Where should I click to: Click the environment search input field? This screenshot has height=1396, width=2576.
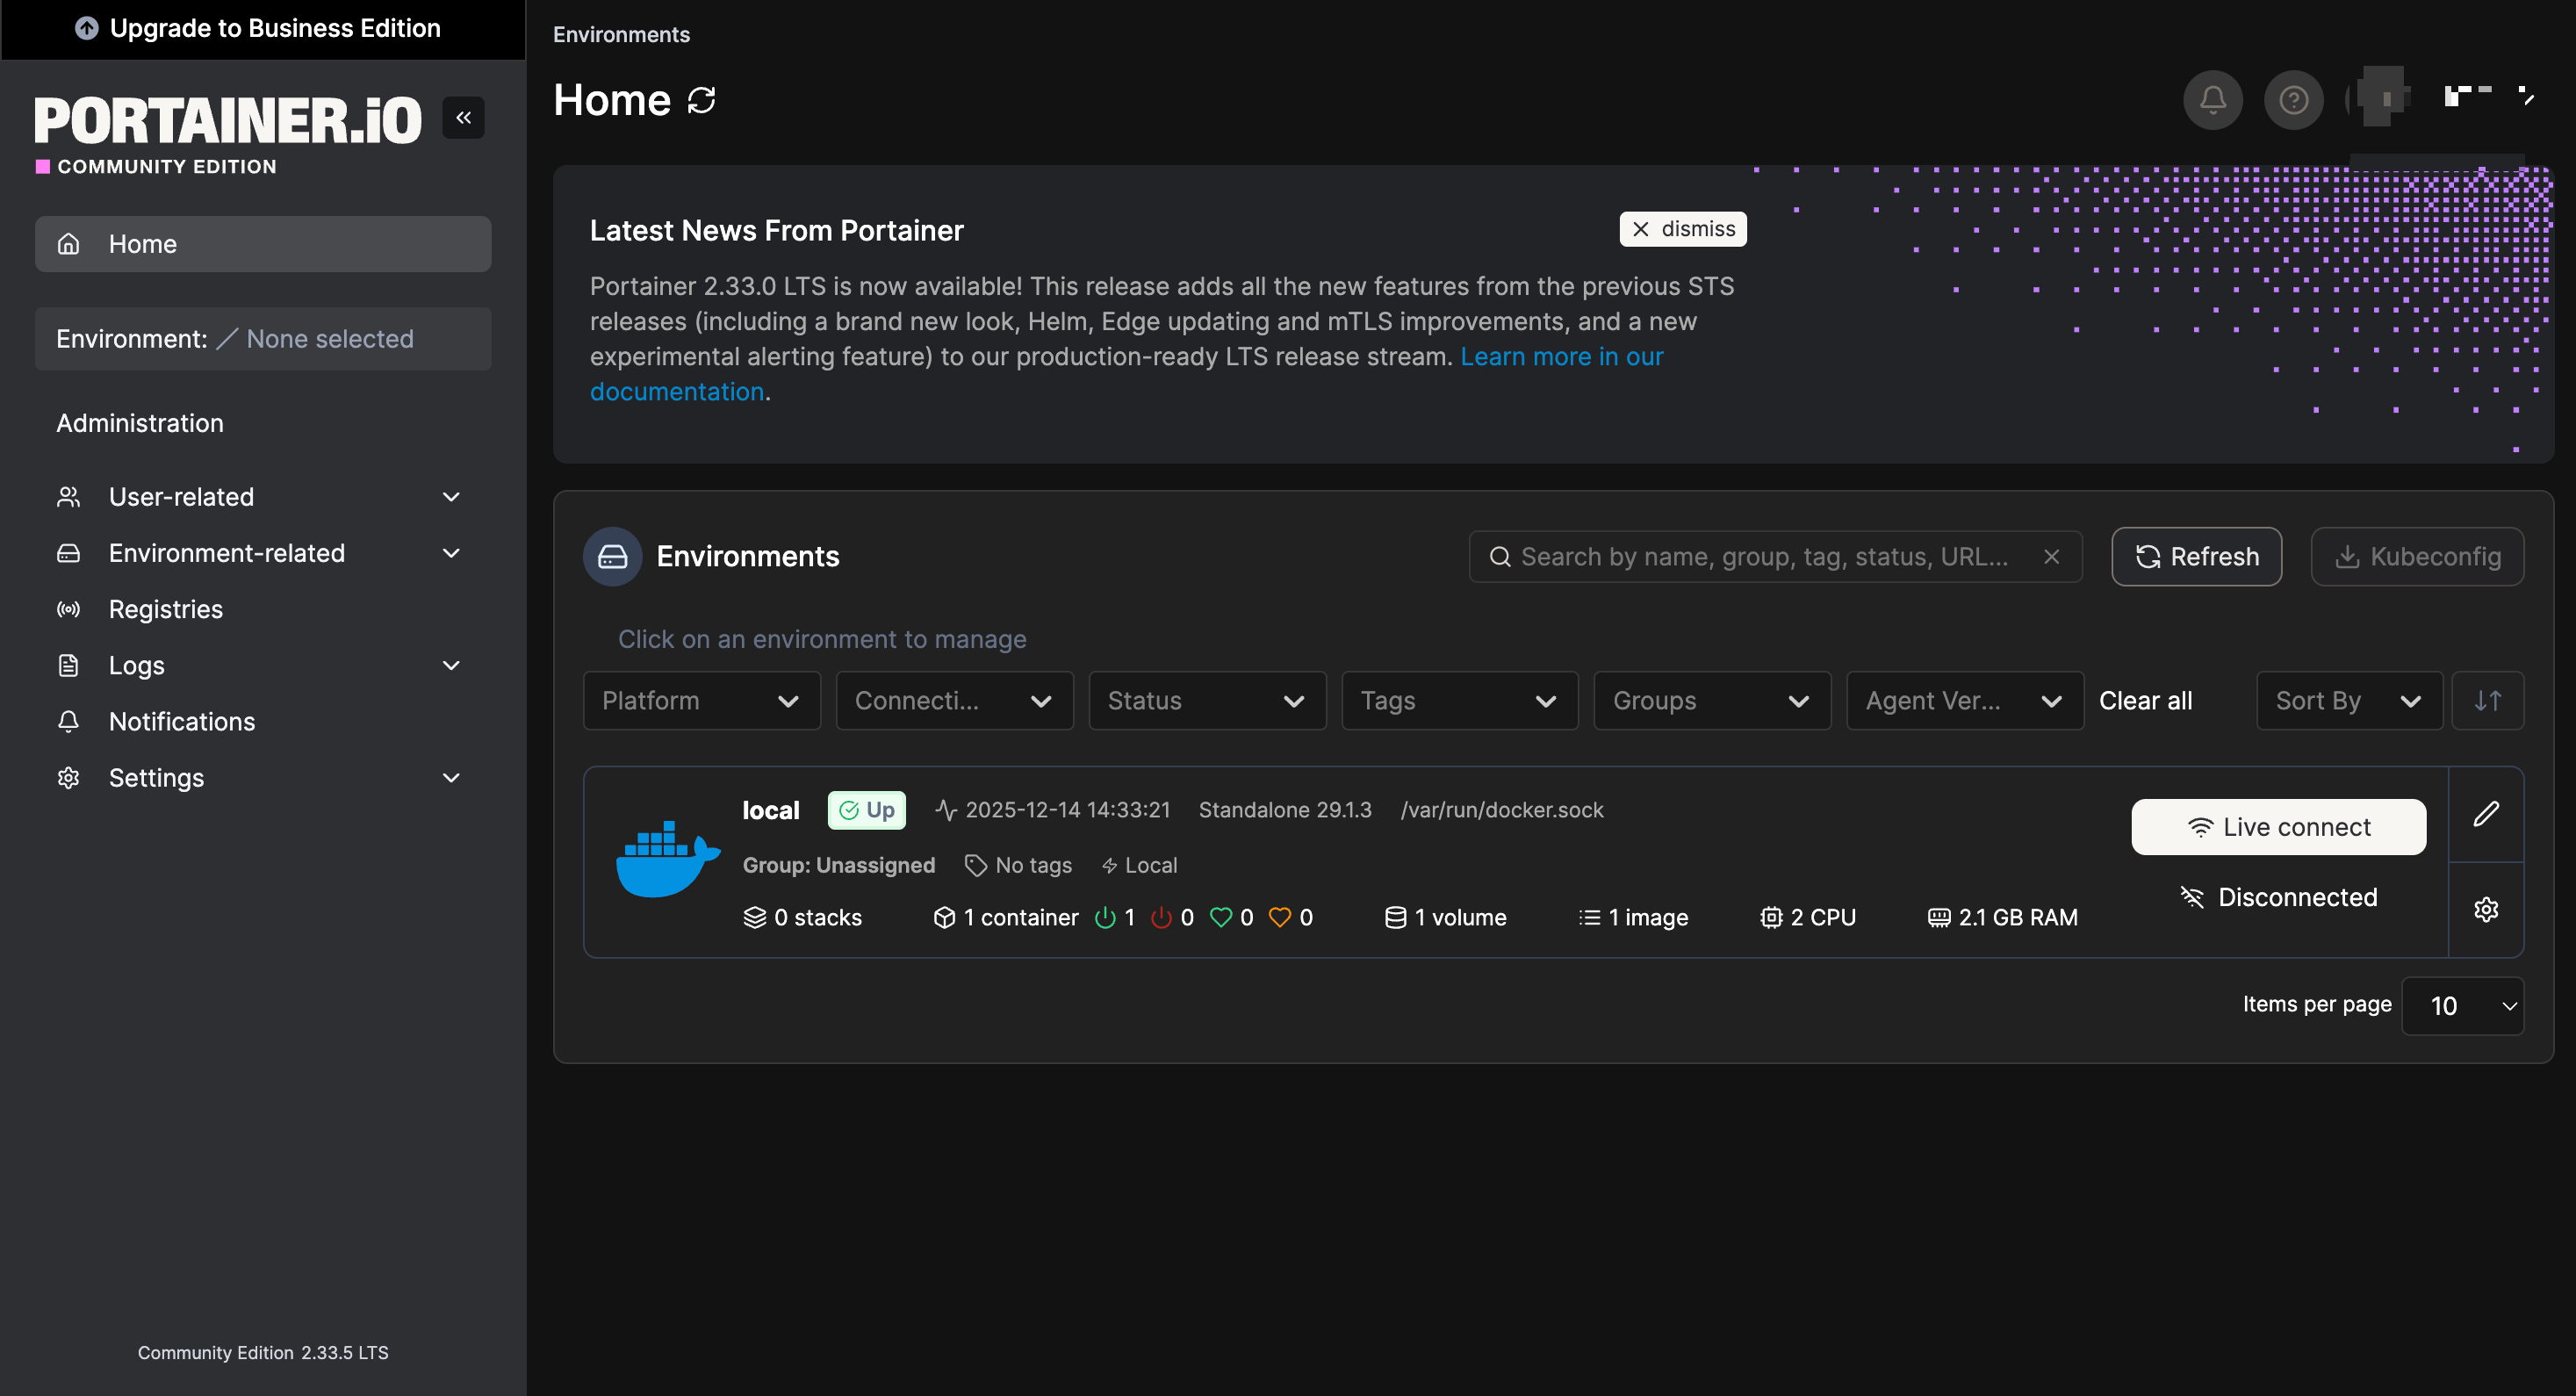(x=1764, y=557)
